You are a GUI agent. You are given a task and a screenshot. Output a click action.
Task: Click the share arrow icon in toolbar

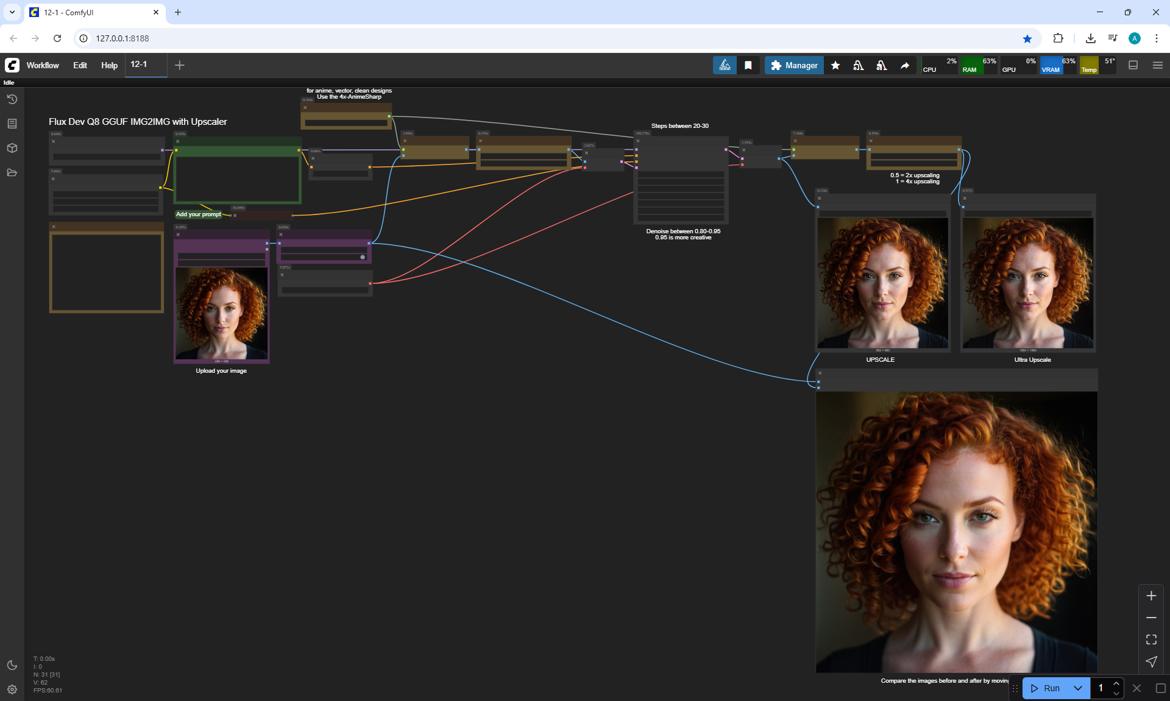click(905, 65)
